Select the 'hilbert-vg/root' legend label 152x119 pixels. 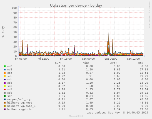tap(20, 103)
